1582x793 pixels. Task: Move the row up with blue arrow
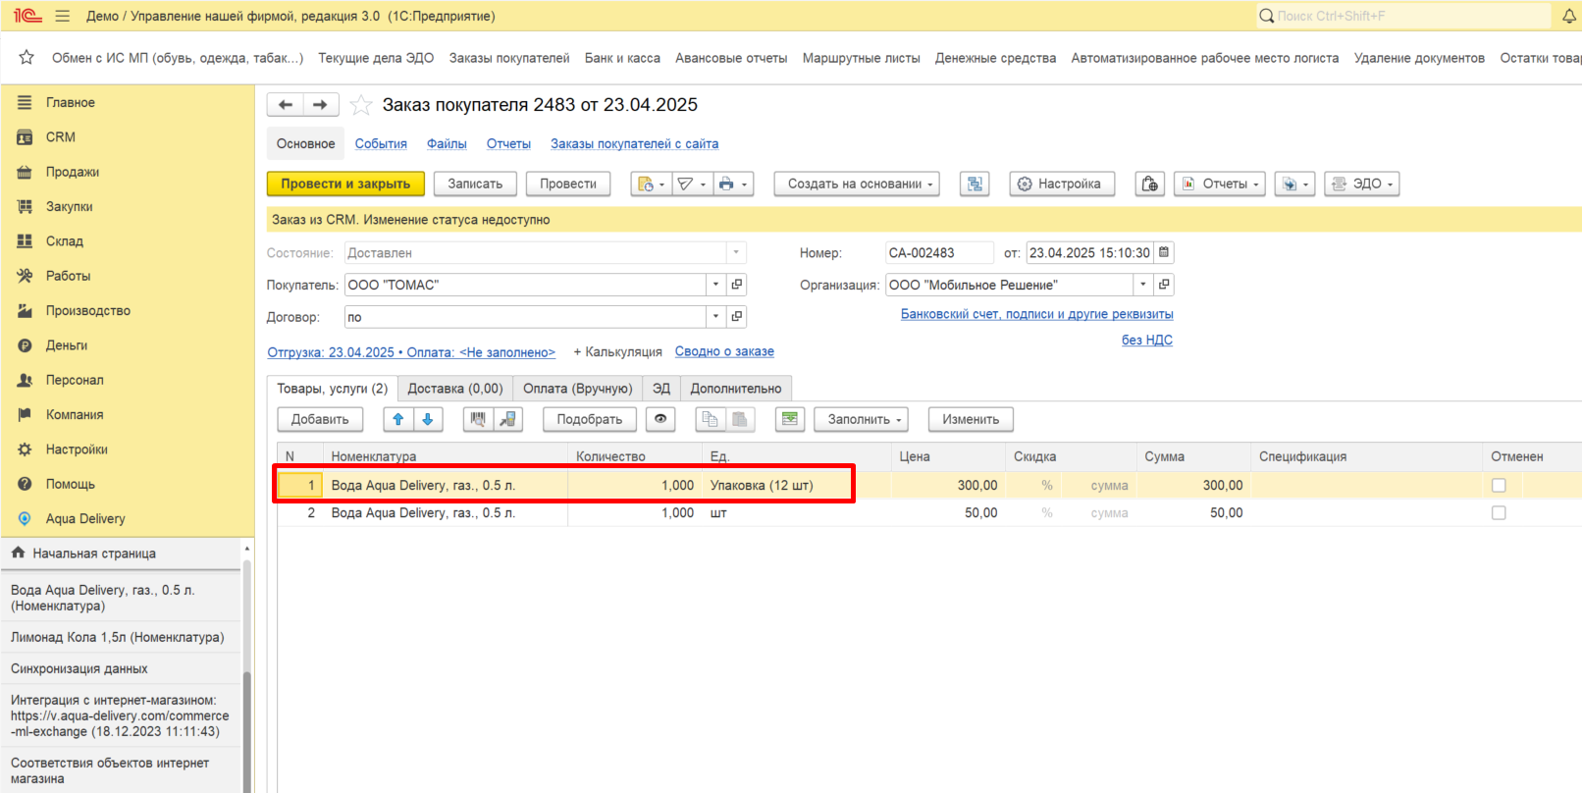[x=398, y=419]
